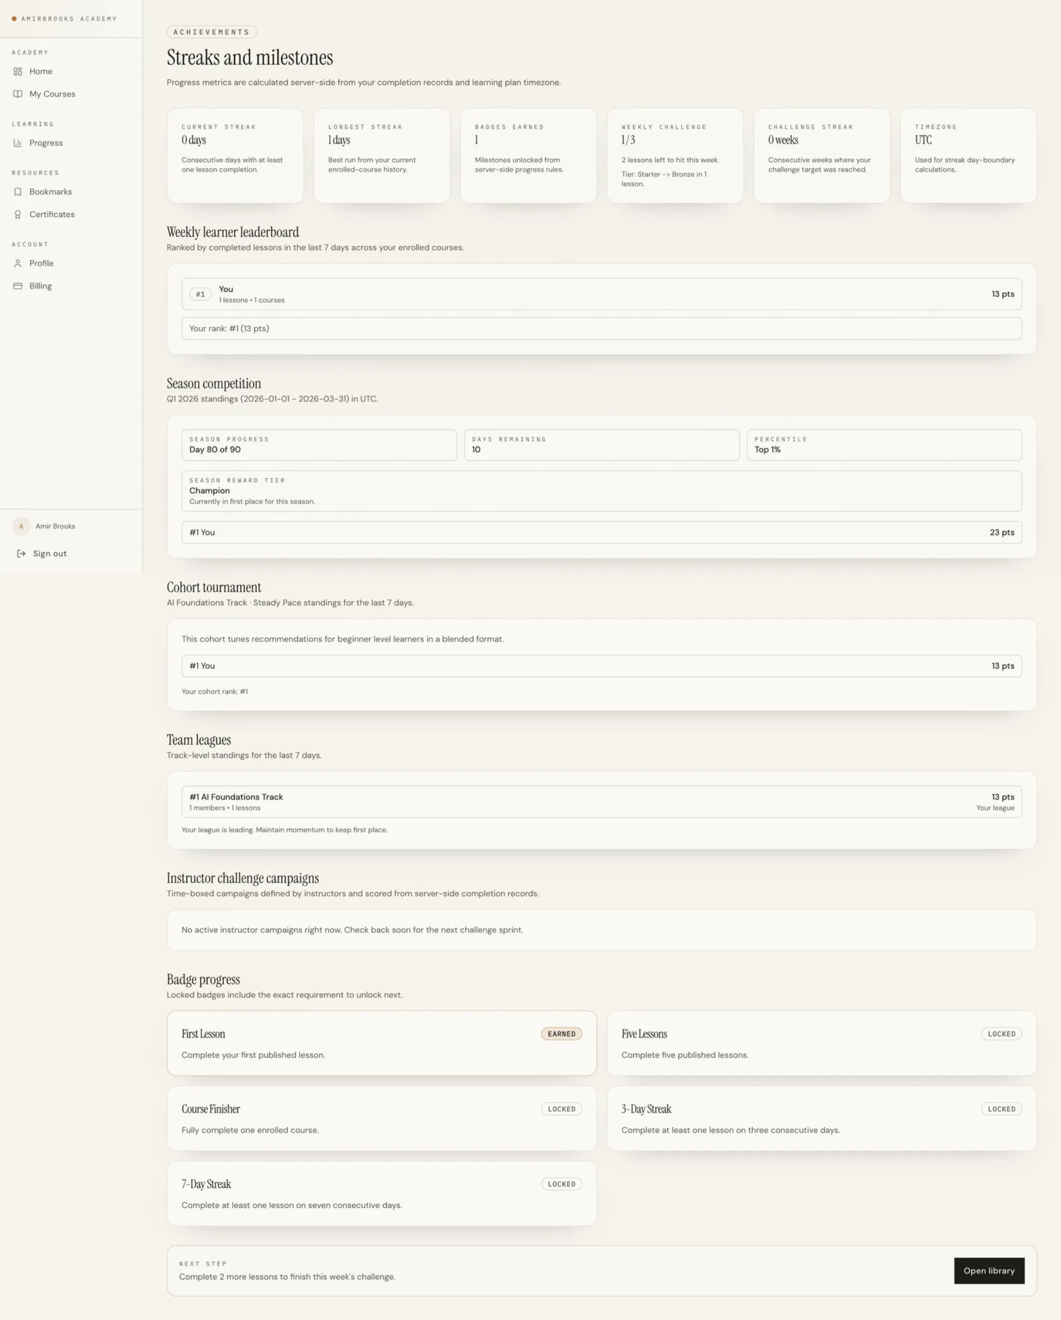The image size is (1061, 1320).
Task: Click the Sign out arrow icon
Action: [22, 553]
